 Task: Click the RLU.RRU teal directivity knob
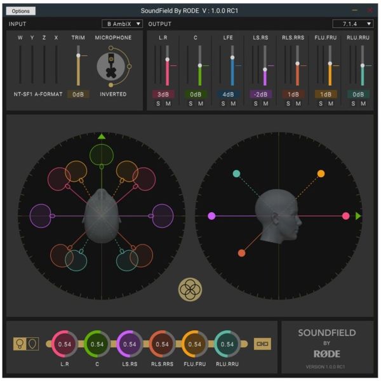point(227,344)
